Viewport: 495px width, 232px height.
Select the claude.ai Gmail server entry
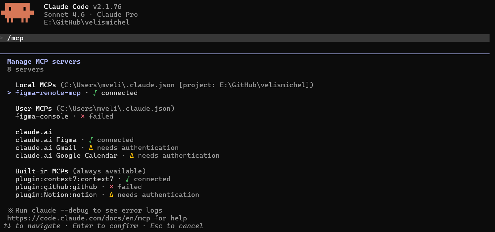[97, 148]
